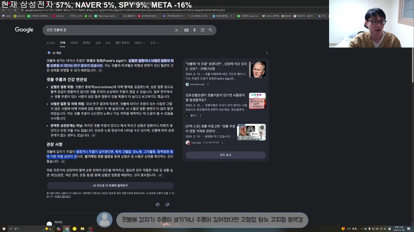Open the KBO 홈페이지 bookmark
This screenshot has width=414, height=232.
point(127,16)
